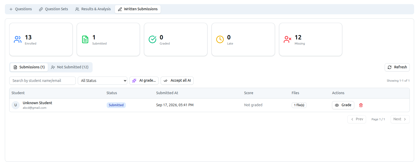The image size is (420, 162).
Task: Click the yellow Late clock icon
Action: 220,39
